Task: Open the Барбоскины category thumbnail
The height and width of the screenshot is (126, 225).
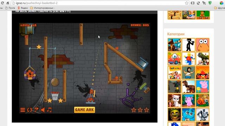Action: pyautogui.click(x=174, y=72)
